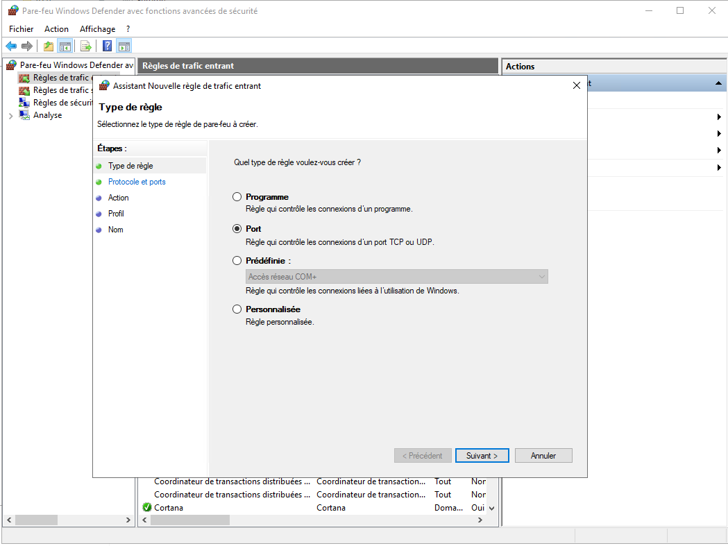Click the wizard title bar firewall icon
The image size is (728, 546).
[x=105, y=85]
